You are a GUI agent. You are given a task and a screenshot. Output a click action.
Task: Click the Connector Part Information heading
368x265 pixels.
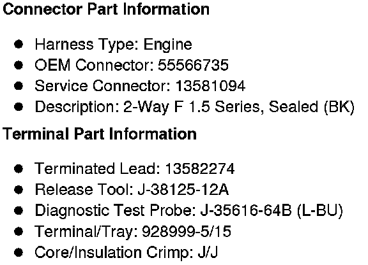tap(106, 10)
